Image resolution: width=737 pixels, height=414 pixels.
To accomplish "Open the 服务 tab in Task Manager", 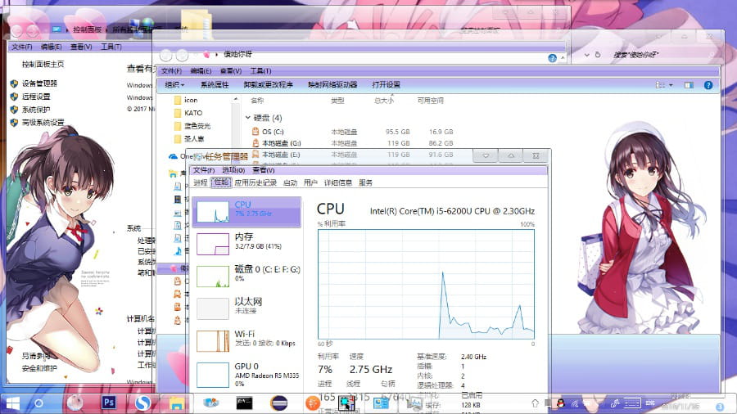I will 366,182.
